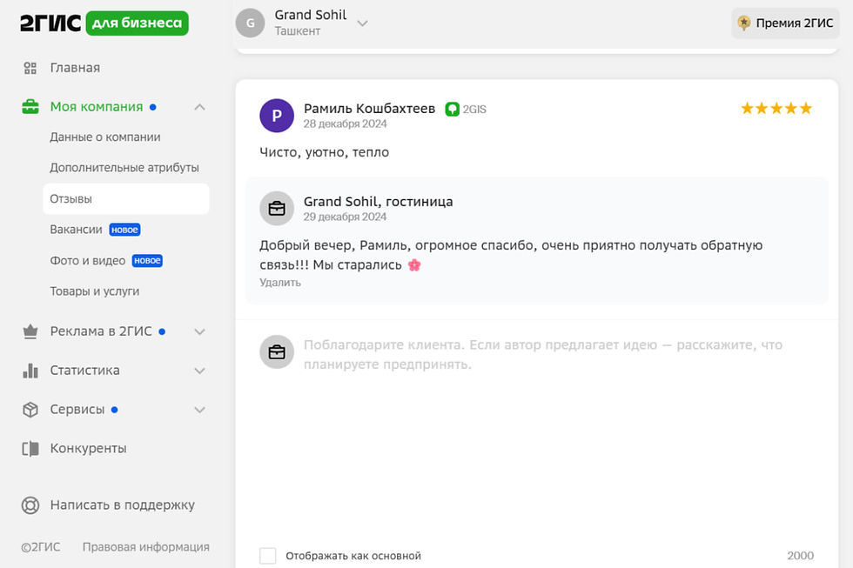
Task: Click the cube Сервисы icon
Action: (30, 410)
